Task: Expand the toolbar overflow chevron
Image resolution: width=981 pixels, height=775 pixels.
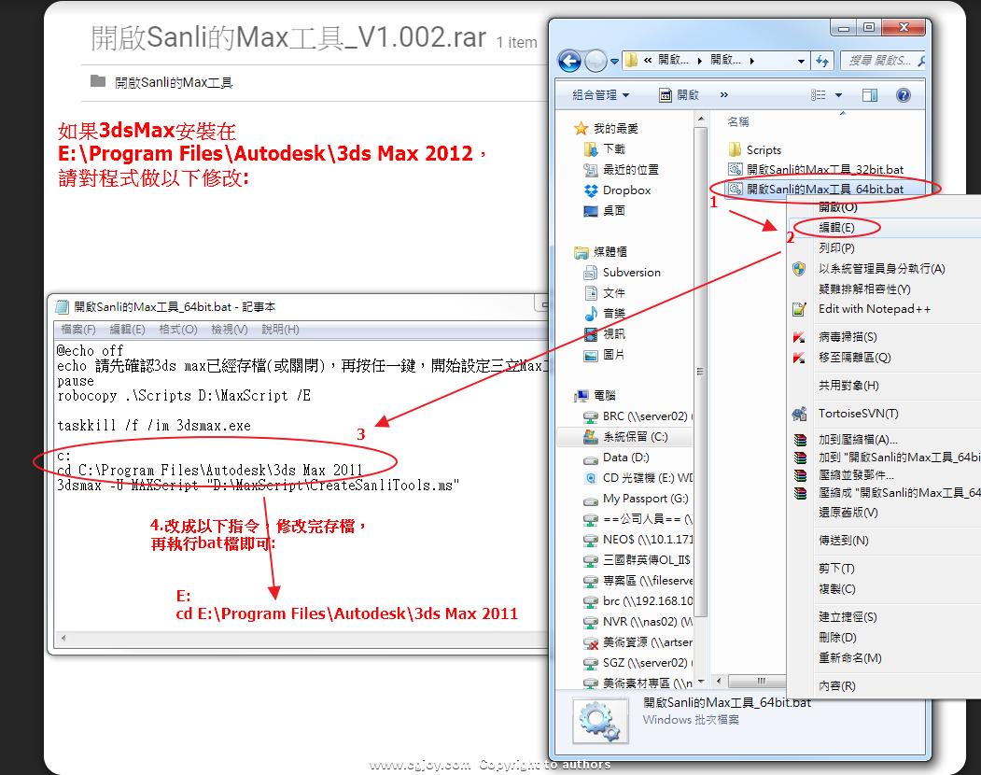Action: (x=724, y=95)
